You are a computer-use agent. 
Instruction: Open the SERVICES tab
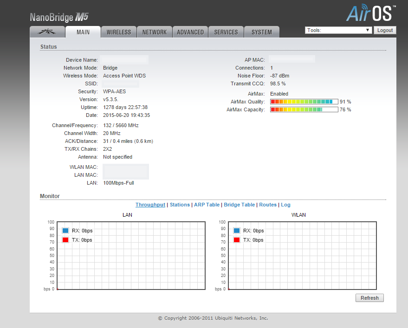[x=226, y=32]
